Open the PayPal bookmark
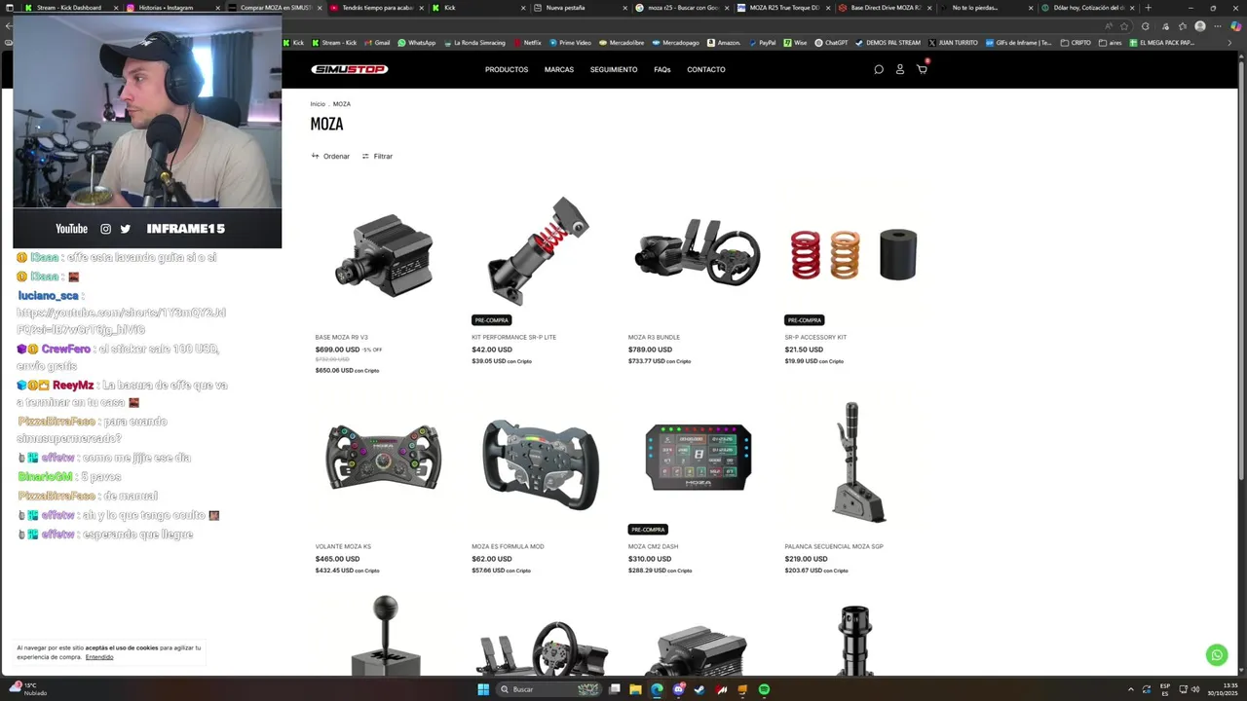The image size is (1247, 701). [762, 43]
